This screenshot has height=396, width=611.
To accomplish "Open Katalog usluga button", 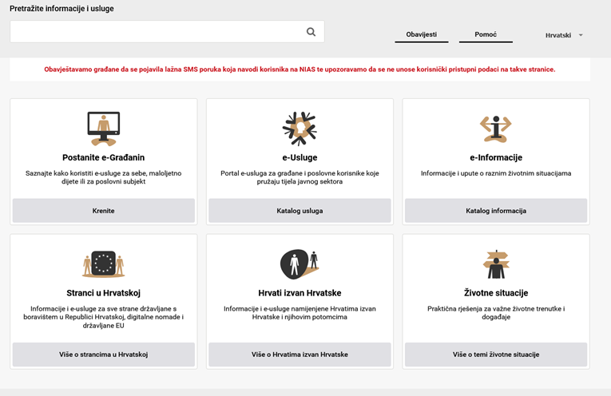I will coord(300,211).
